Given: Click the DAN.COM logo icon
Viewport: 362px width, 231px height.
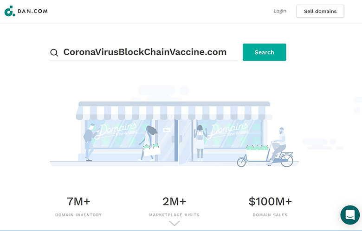Looking at the screenshot, I should pos(10,11).
